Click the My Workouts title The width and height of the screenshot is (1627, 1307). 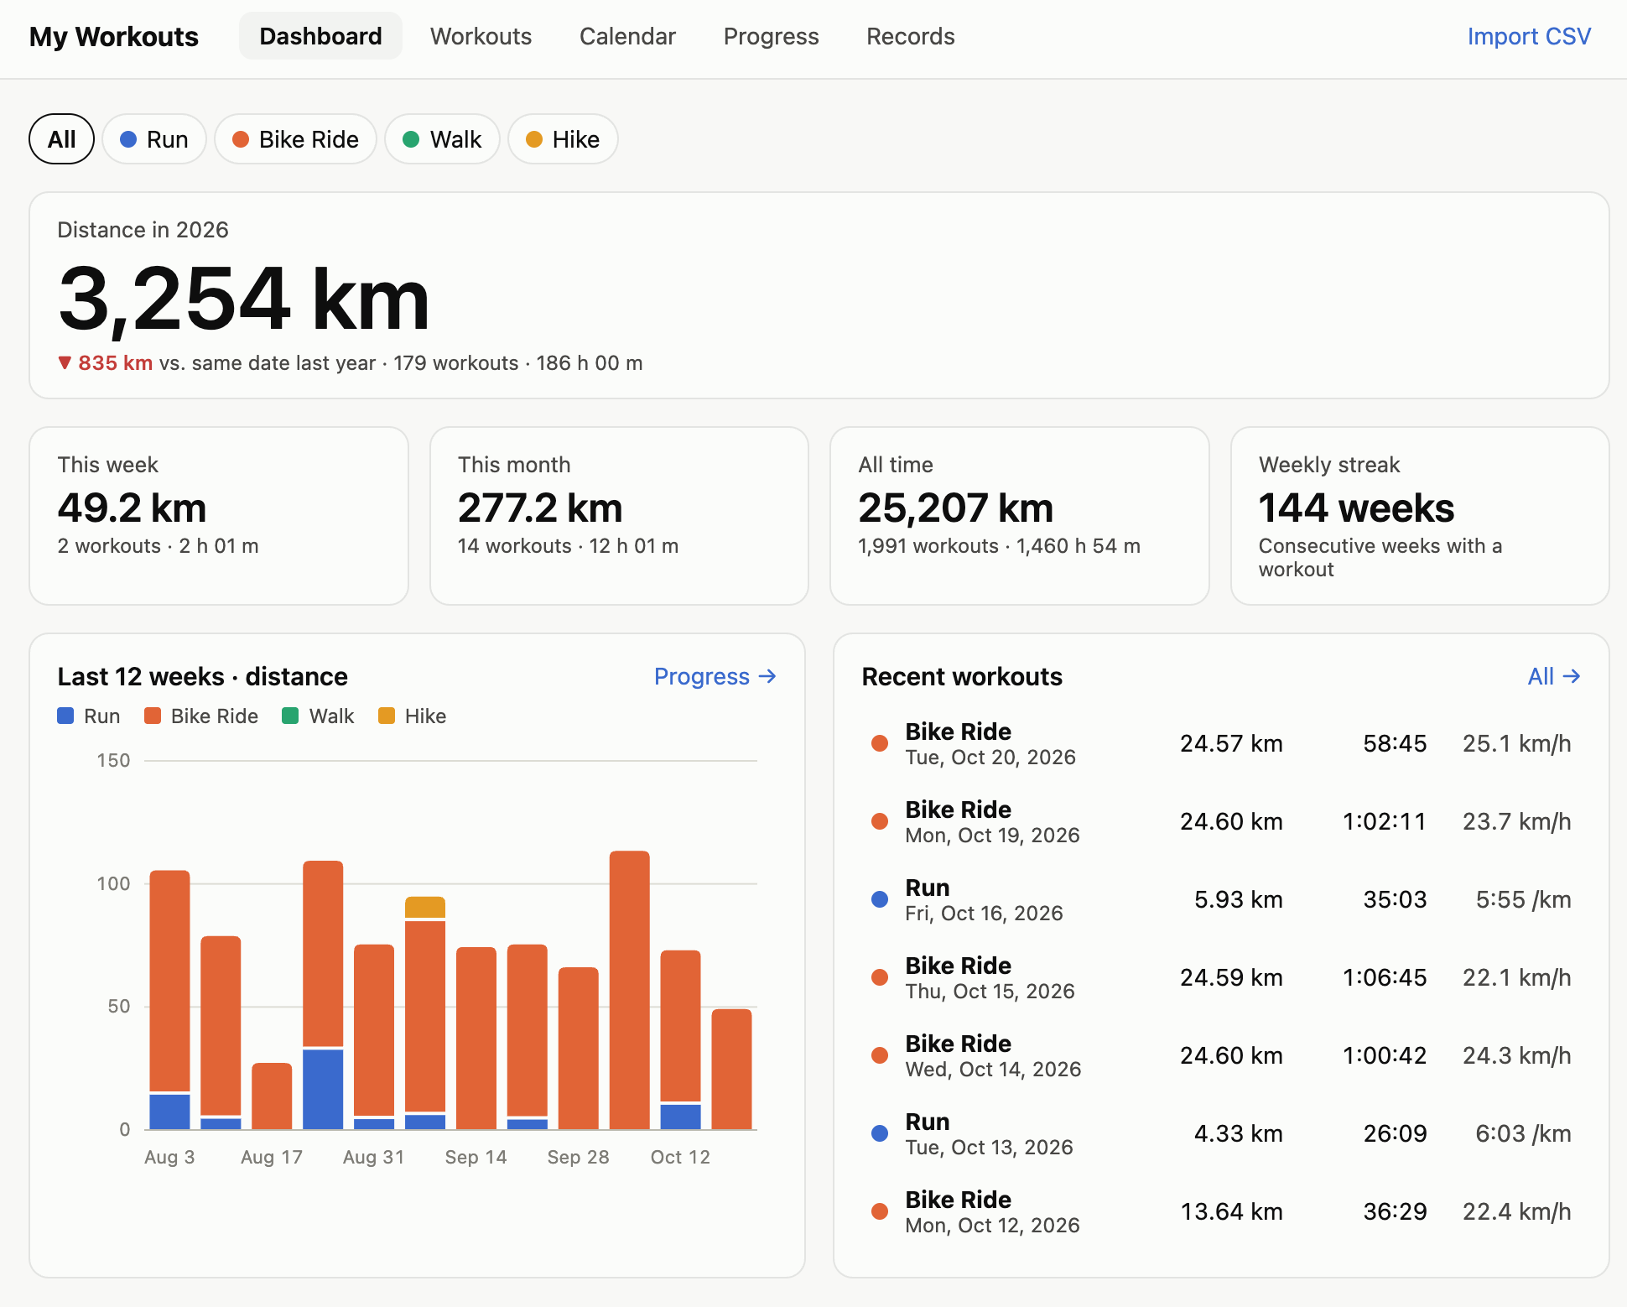114,37
